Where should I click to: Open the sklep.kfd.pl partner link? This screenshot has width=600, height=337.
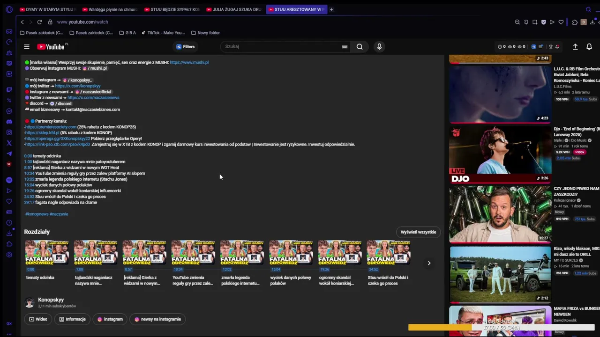pos(42,133)
